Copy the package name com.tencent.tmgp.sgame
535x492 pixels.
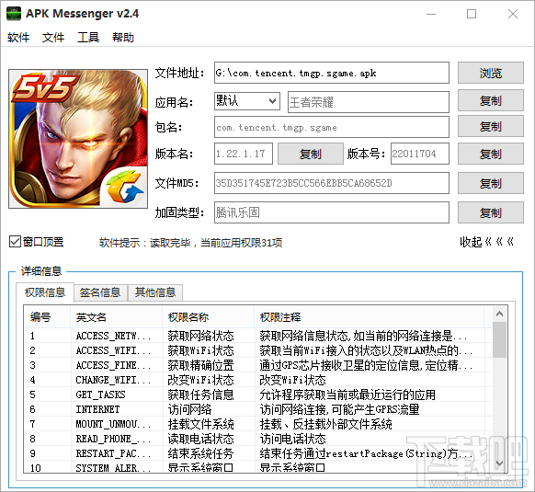(491, 126)
